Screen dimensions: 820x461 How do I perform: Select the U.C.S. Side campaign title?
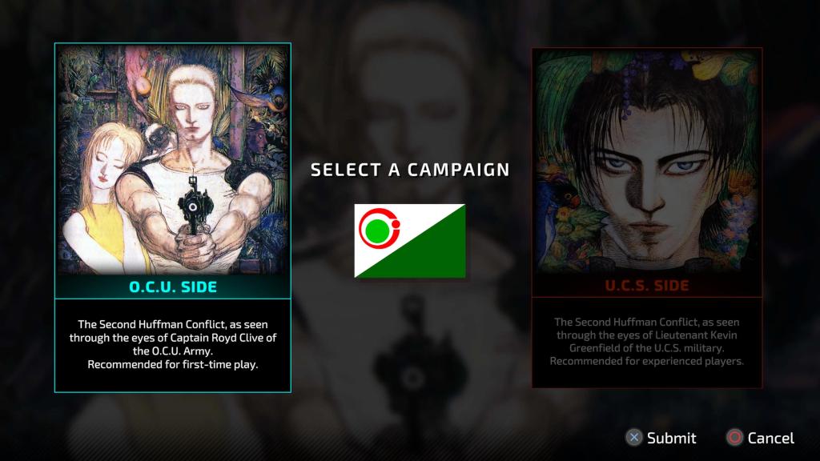(647, 286)
